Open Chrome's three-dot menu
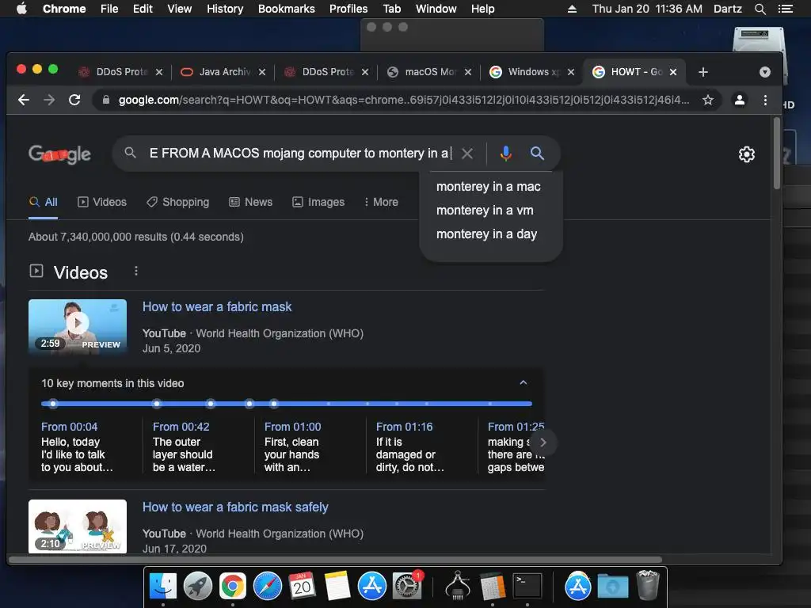811x608 pixels. (765, 100)
